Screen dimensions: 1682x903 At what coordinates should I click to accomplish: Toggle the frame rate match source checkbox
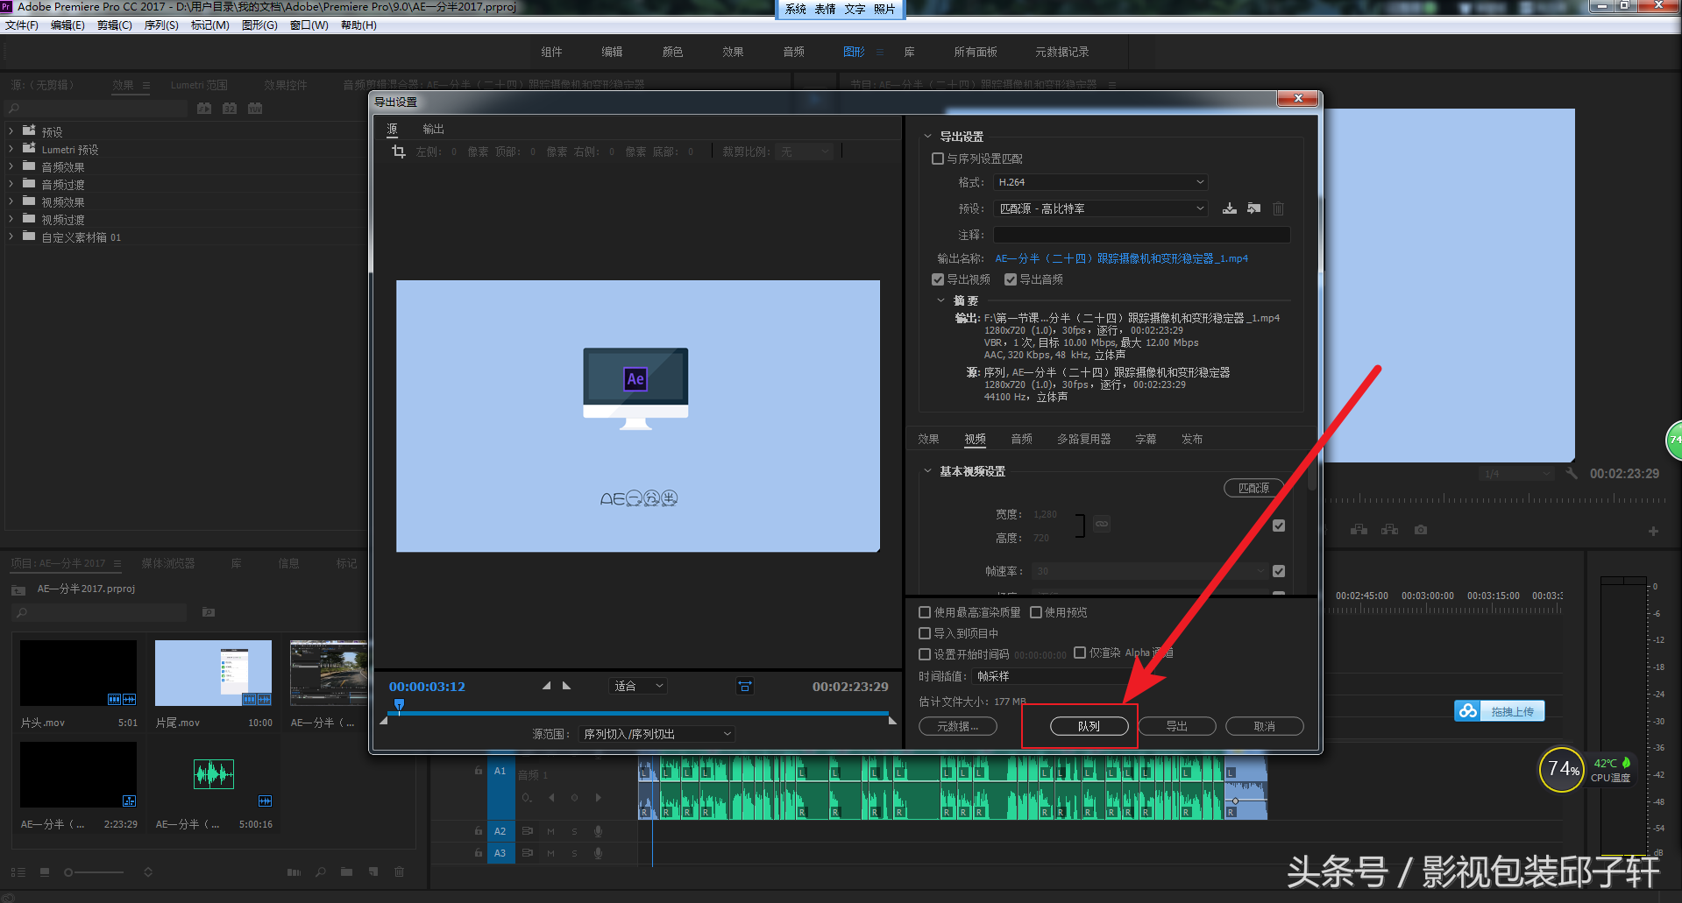coord(1279,571)
